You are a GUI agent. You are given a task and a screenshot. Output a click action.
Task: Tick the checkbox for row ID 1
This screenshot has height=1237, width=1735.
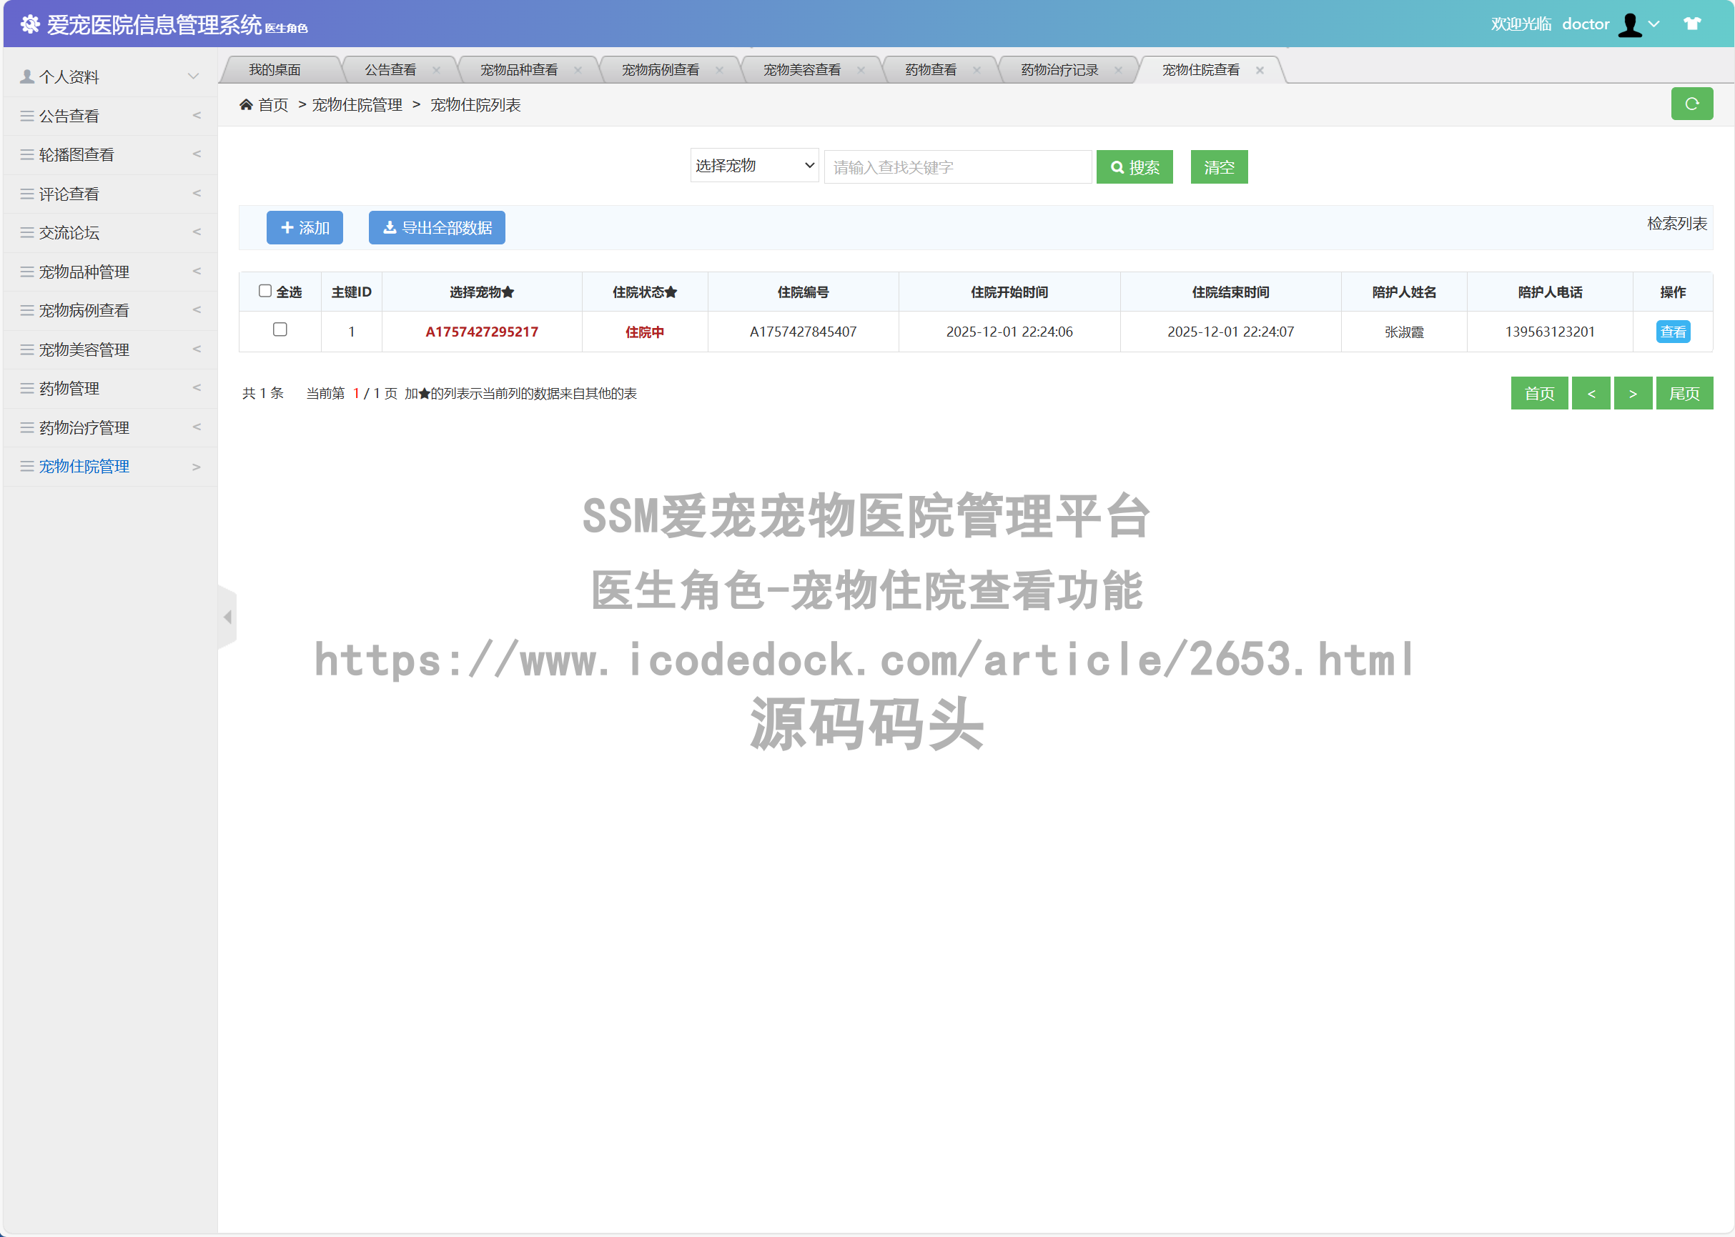(280, 330)
